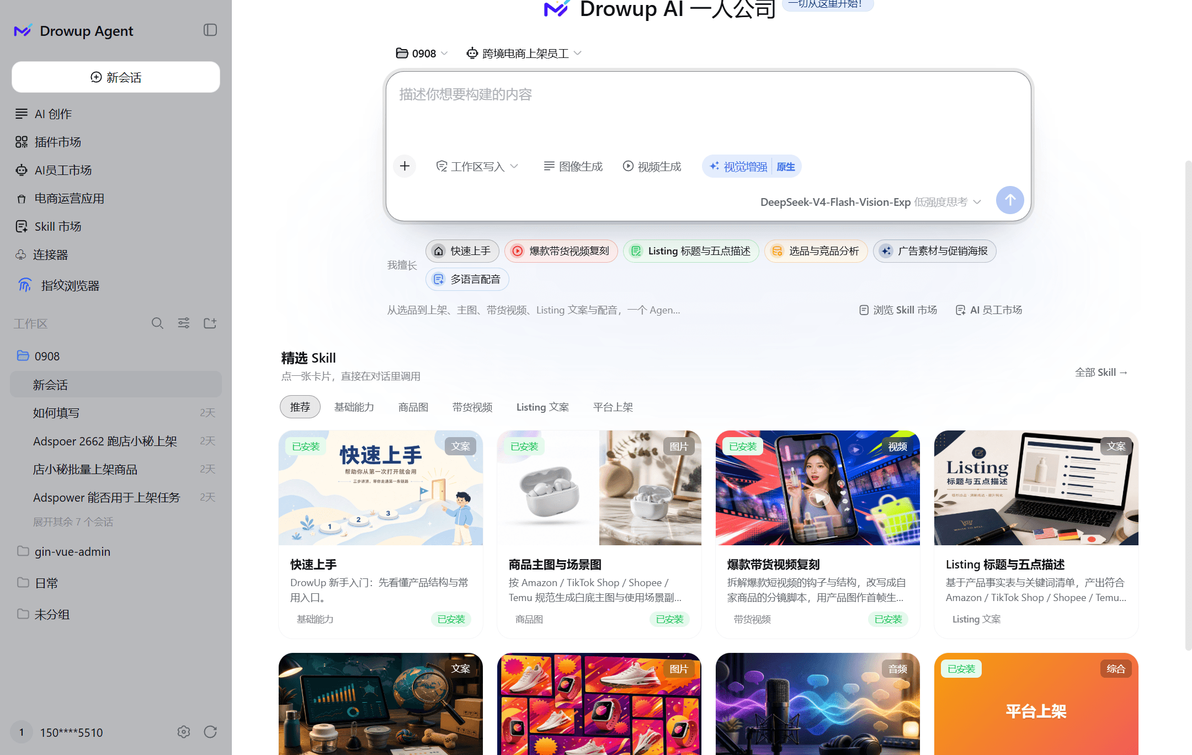Click the refresh icon beside the account

pyautogui.click(x=210, y=732)
